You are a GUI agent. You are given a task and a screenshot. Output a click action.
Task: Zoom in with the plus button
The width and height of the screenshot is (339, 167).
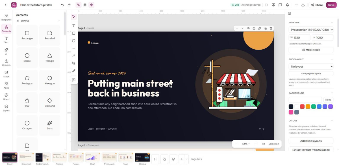point(256,144)
